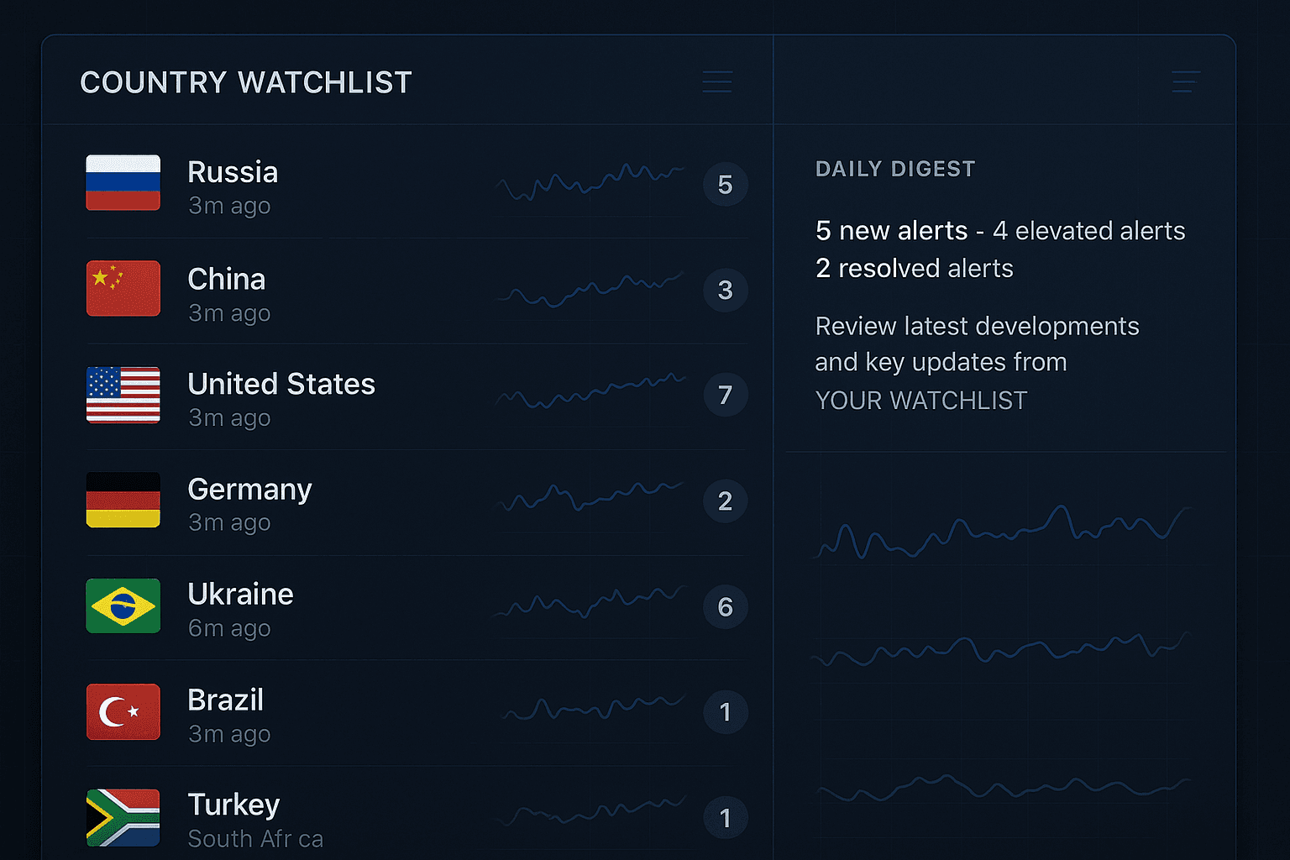The image size is (1290, 860).
Task: Select the flag next to Ukraine
Action: [x=123, y=606]
